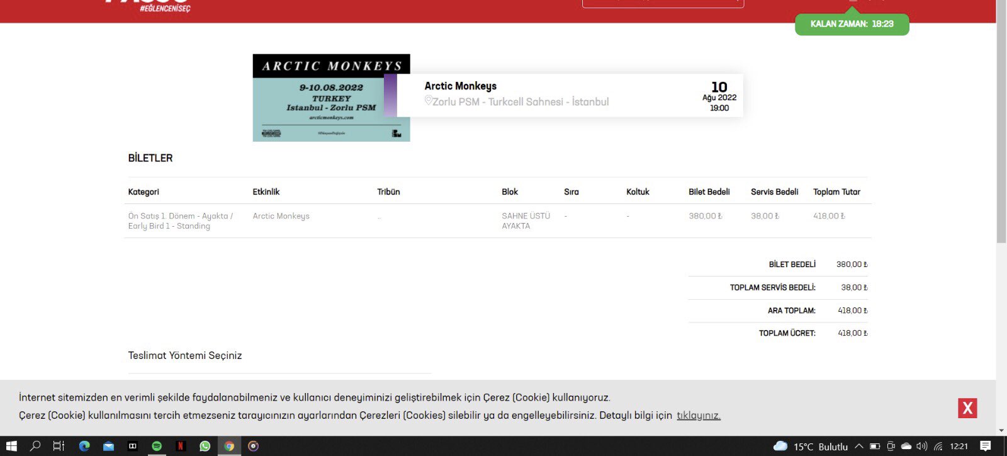Select the venue text 'Zorlu PSM - Turkcell Sahnesi - İstanbul'
1007x456 pixels.
click(520, 102)
